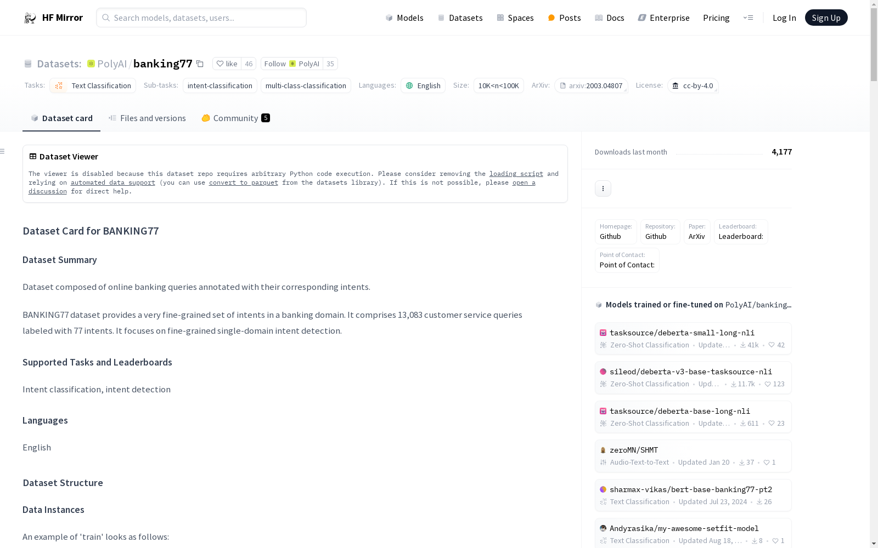Copy the dataset name with the copy icon
Viewport: 878px width, 548px height.
click(x=200, y=64)
